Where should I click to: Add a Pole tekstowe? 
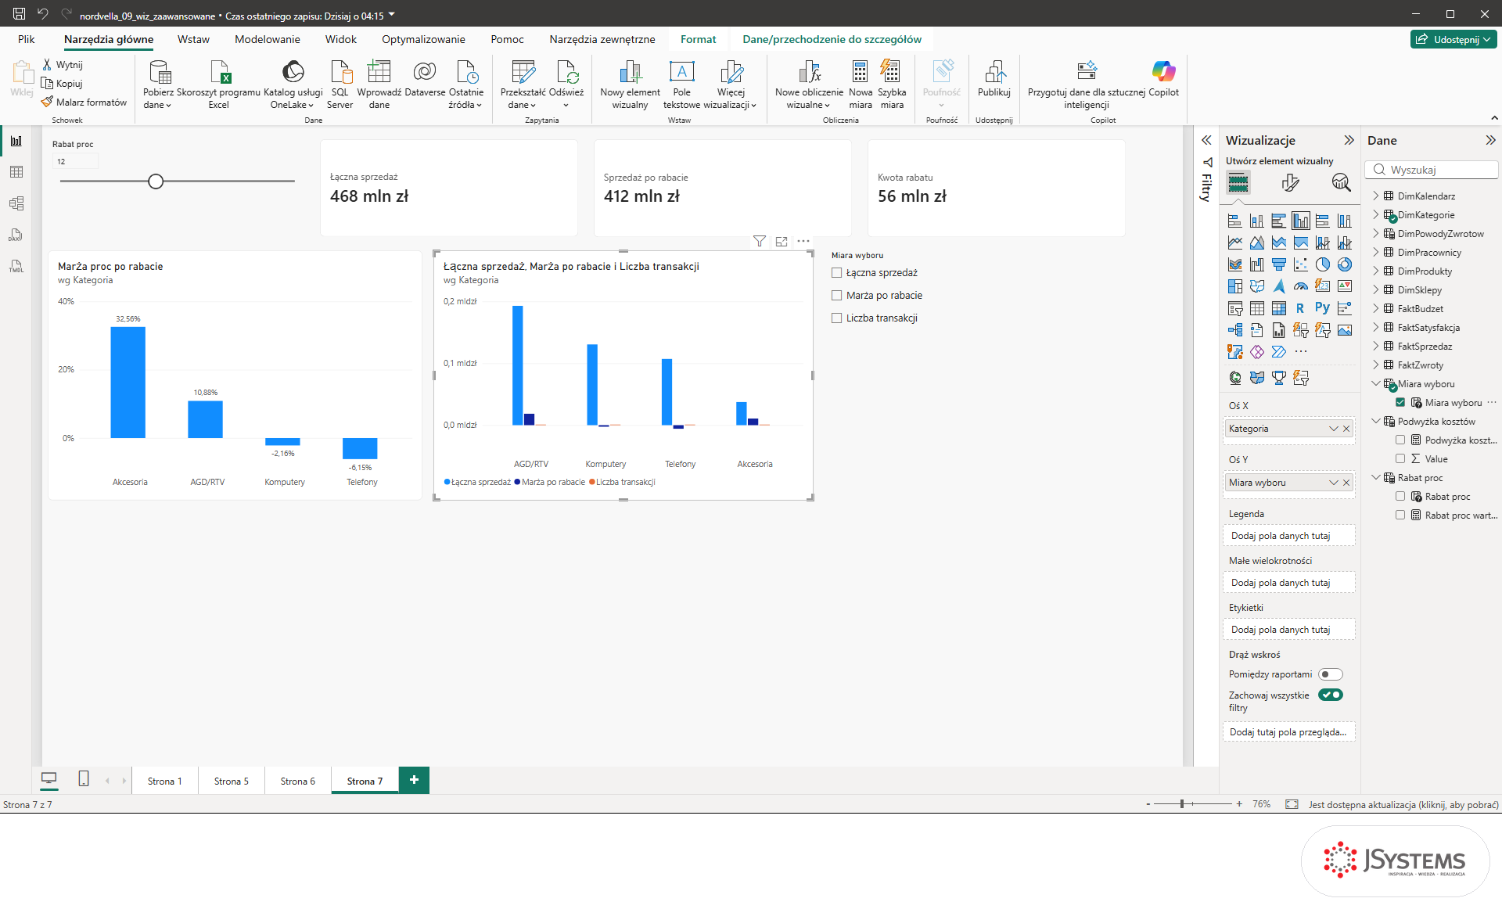click(x=681, y=84)
